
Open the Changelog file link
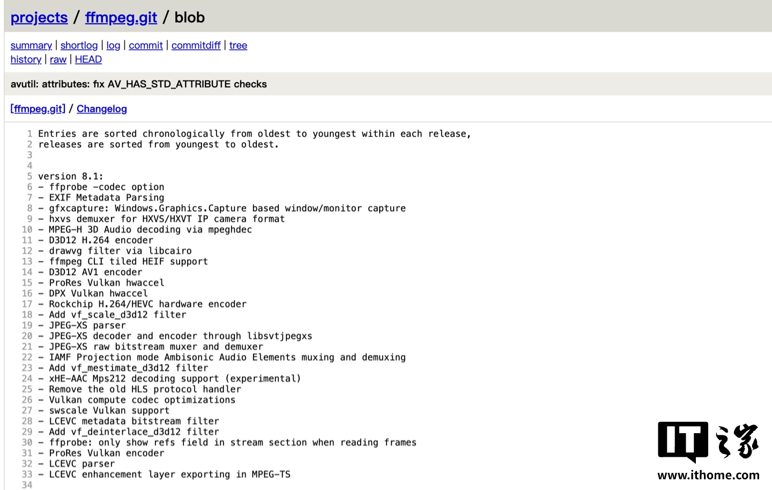(x=102, y=109)
